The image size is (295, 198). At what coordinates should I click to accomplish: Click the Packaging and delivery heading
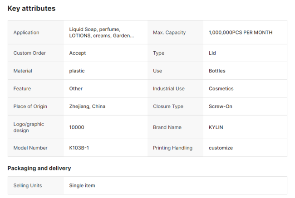tap(39, 168)
